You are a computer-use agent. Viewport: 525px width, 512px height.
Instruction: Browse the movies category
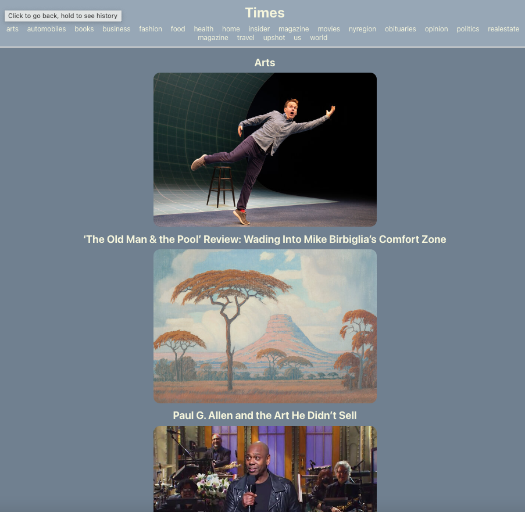[328, 29]
